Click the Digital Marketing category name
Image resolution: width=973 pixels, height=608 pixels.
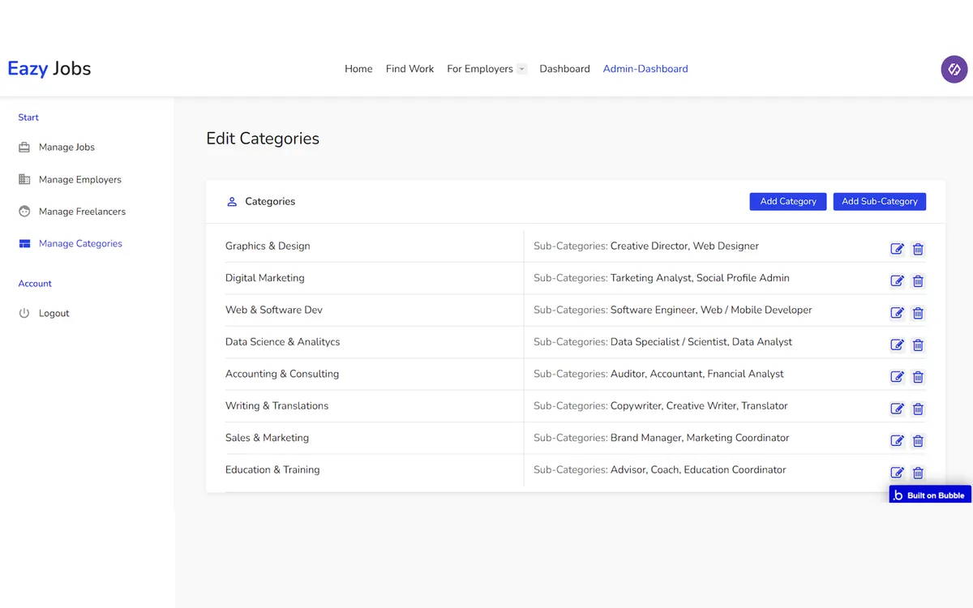point(265,278)
